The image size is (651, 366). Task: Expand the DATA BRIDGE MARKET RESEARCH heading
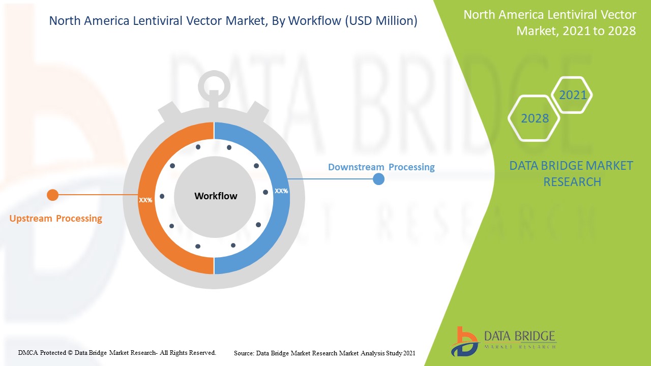tap(572, 173)
